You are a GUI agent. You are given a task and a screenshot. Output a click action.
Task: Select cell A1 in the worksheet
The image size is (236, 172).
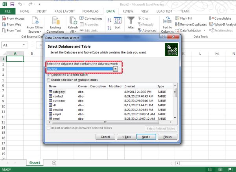[x=15, y=59]
